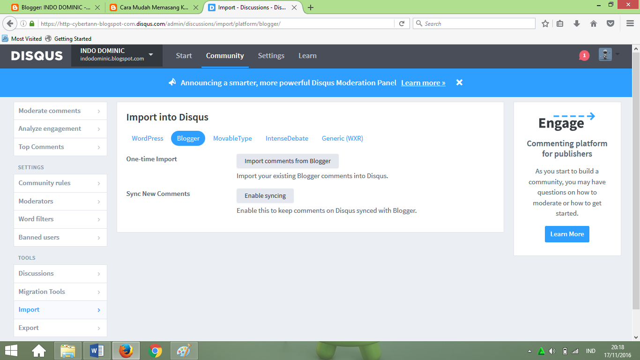Reload the page with refresh icon

coord(402,23)
